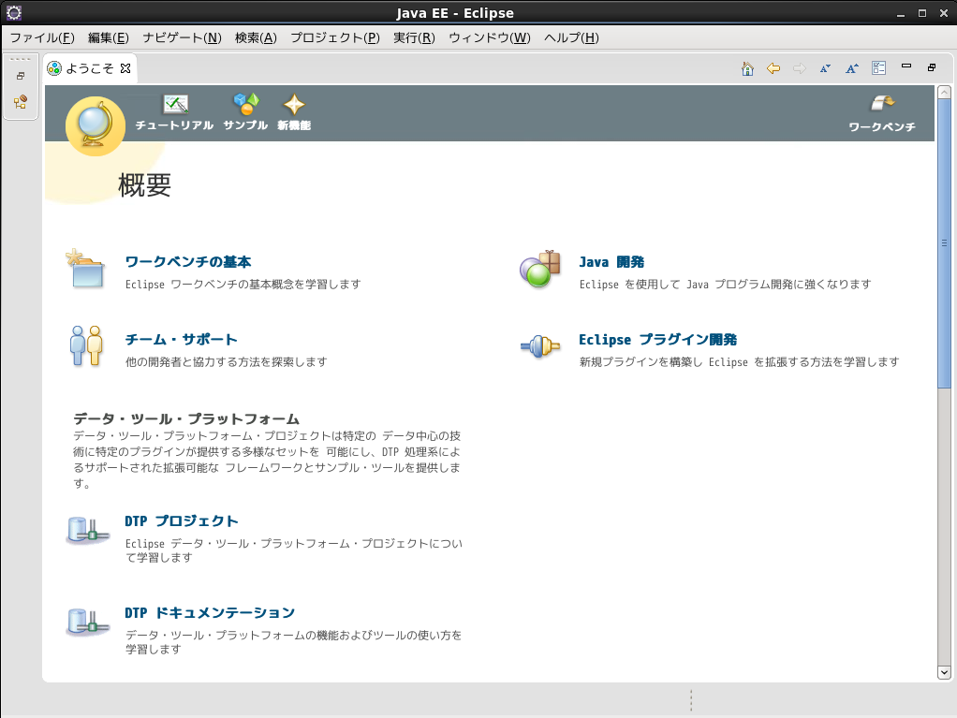
Task: Open the ナビゲート(N) menu
Action: [182, 37]
